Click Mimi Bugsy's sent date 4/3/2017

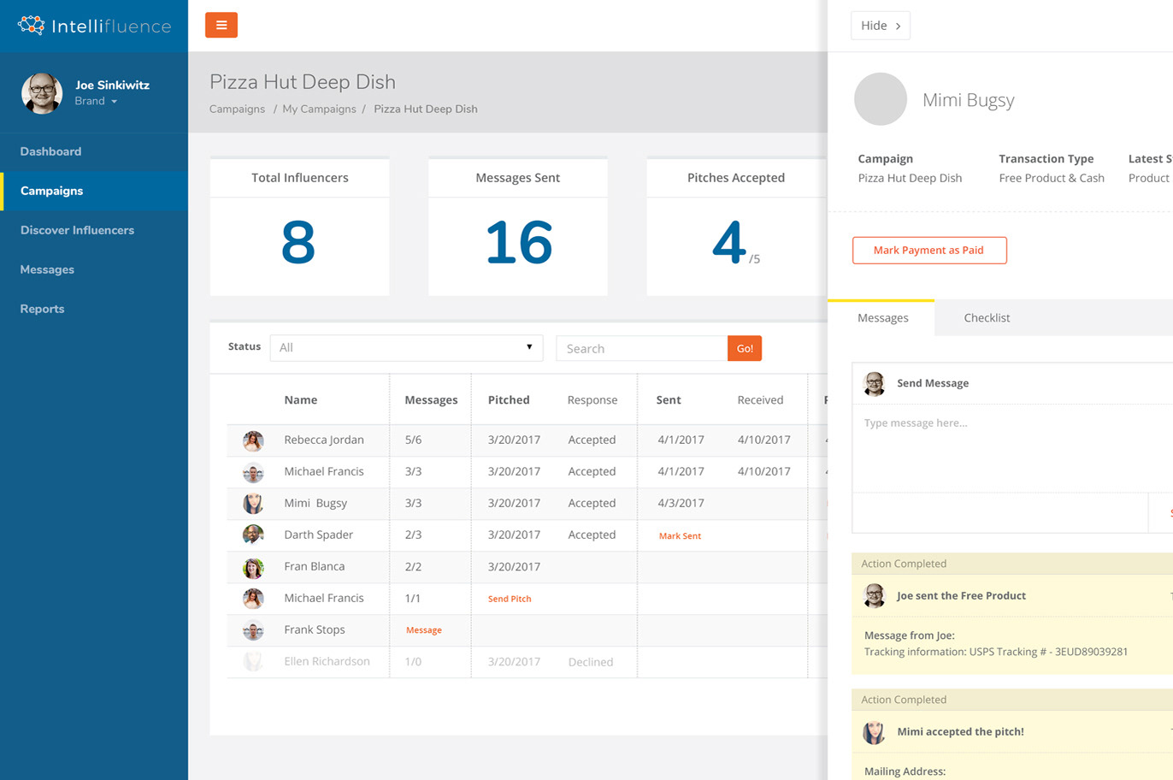[681, 503]
